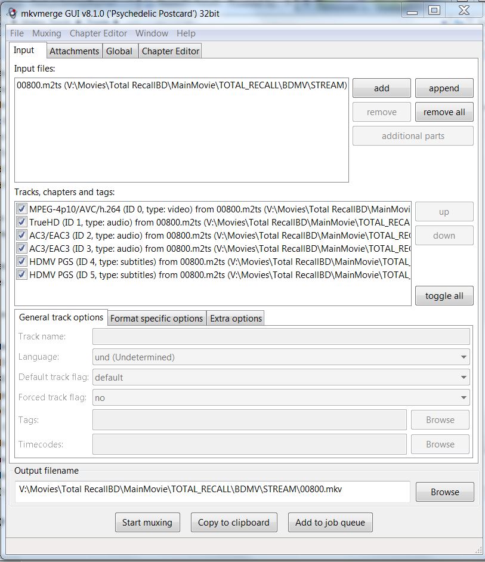Click the Timecodes input field
The width and height of the screenshot is (485, 562).
(x=249, y=444)
